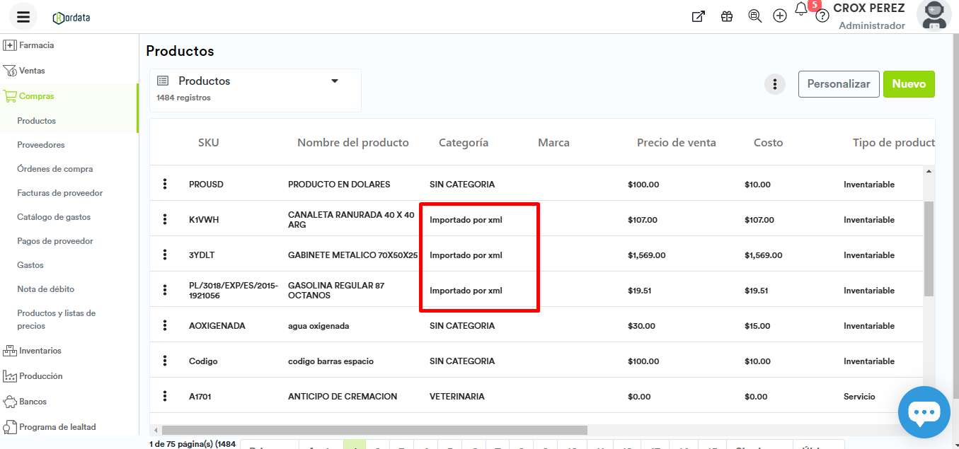The height and width of the screenshot is (449, 959).
Task: Open notifications bell with badge
Action: tap(802, 9)
